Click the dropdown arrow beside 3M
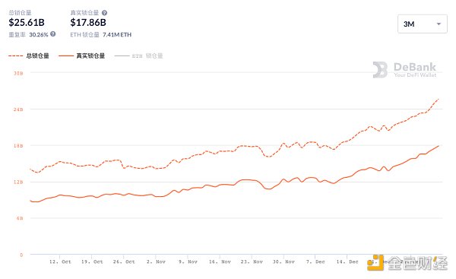 tap(439, 24)
